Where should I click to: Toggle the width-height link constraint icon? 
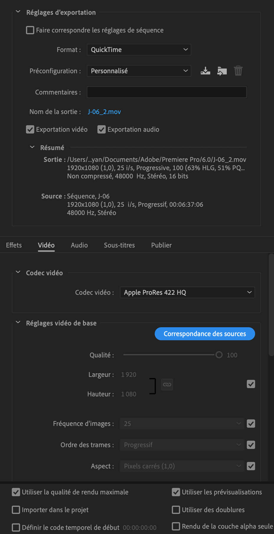click(x=167, y=385)
